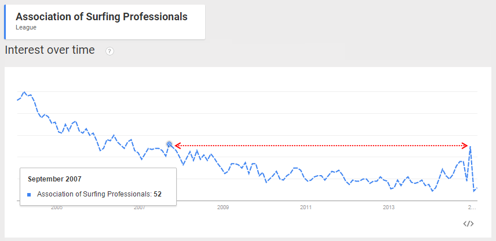Screen dimensions: 496x241
Task: Click the chart peak near 2004
Action: coord(24,92)
